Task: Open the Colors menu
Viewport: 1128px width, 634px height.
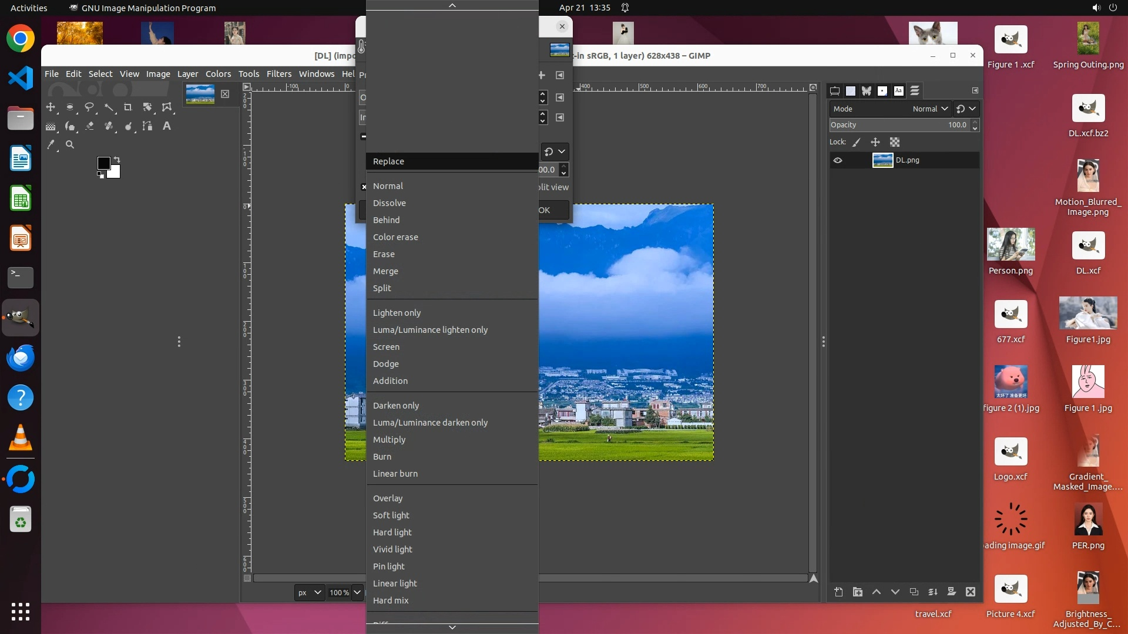Action: tap(218, 74)
